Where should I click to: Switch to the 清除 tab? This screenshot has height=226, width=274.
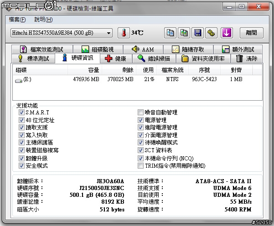click(247, 58)
